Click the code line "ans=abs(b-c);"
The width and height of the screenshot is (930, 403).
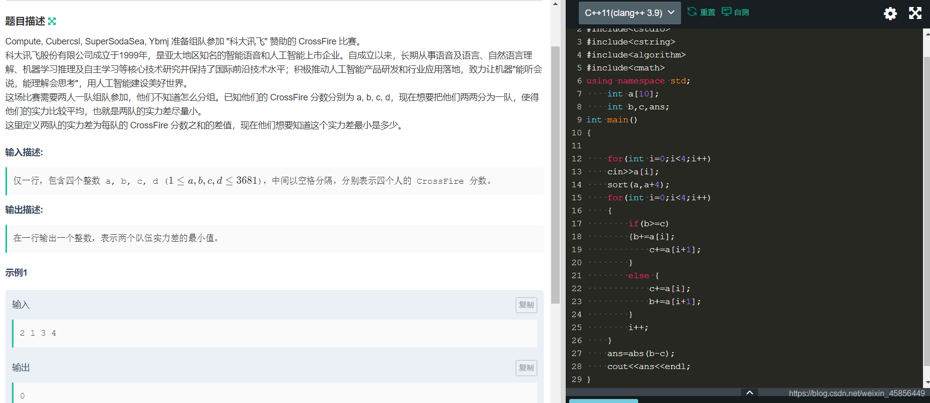[641, 354]
